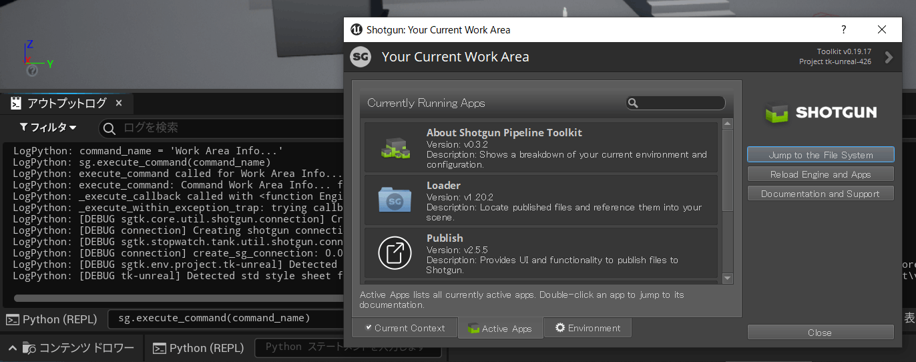Viewport: 916px width, 362px height.
Task: Click Reload Engine and Apps button
Action: [x=821, y=174]
